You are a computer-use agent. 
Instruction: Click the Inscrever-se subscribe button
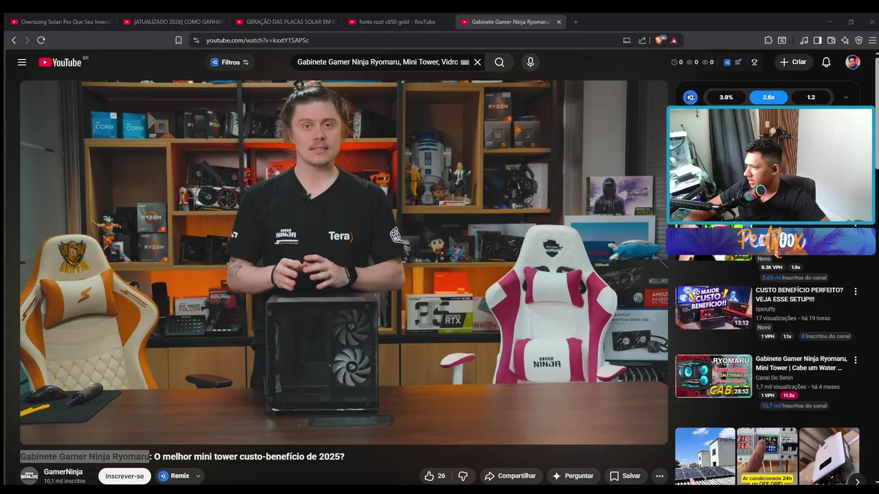pos(125,476)
